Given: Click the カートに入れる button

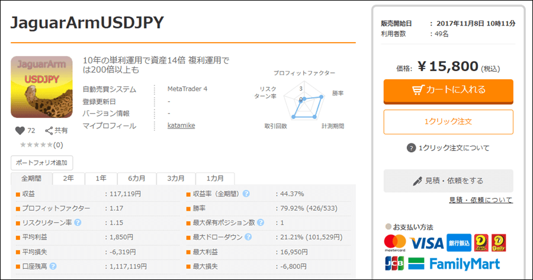Looking at the screenshot, I should 448,91.
